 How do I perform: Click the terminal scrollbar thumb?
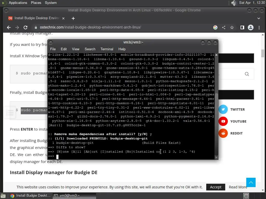tap(216, 124)
